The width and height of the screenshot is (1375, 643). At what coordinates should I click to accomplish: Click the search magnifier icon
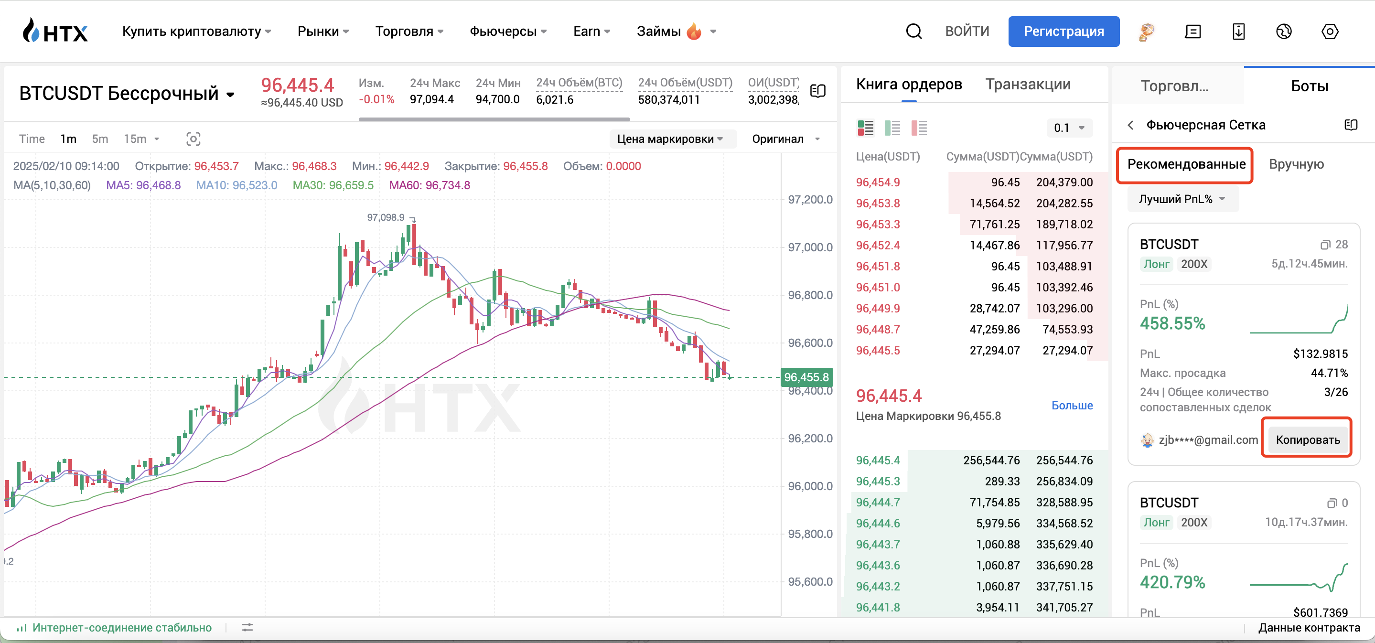pos(913,32)
